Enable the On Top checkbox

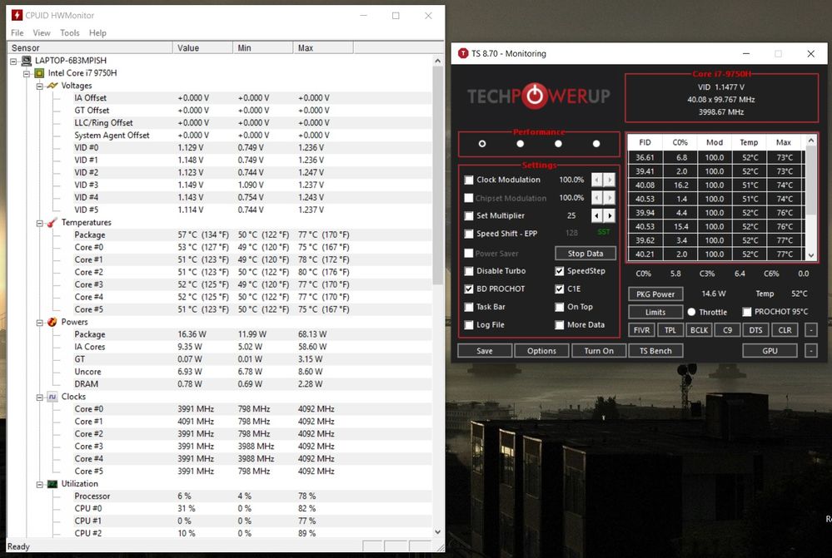(560, 308)
